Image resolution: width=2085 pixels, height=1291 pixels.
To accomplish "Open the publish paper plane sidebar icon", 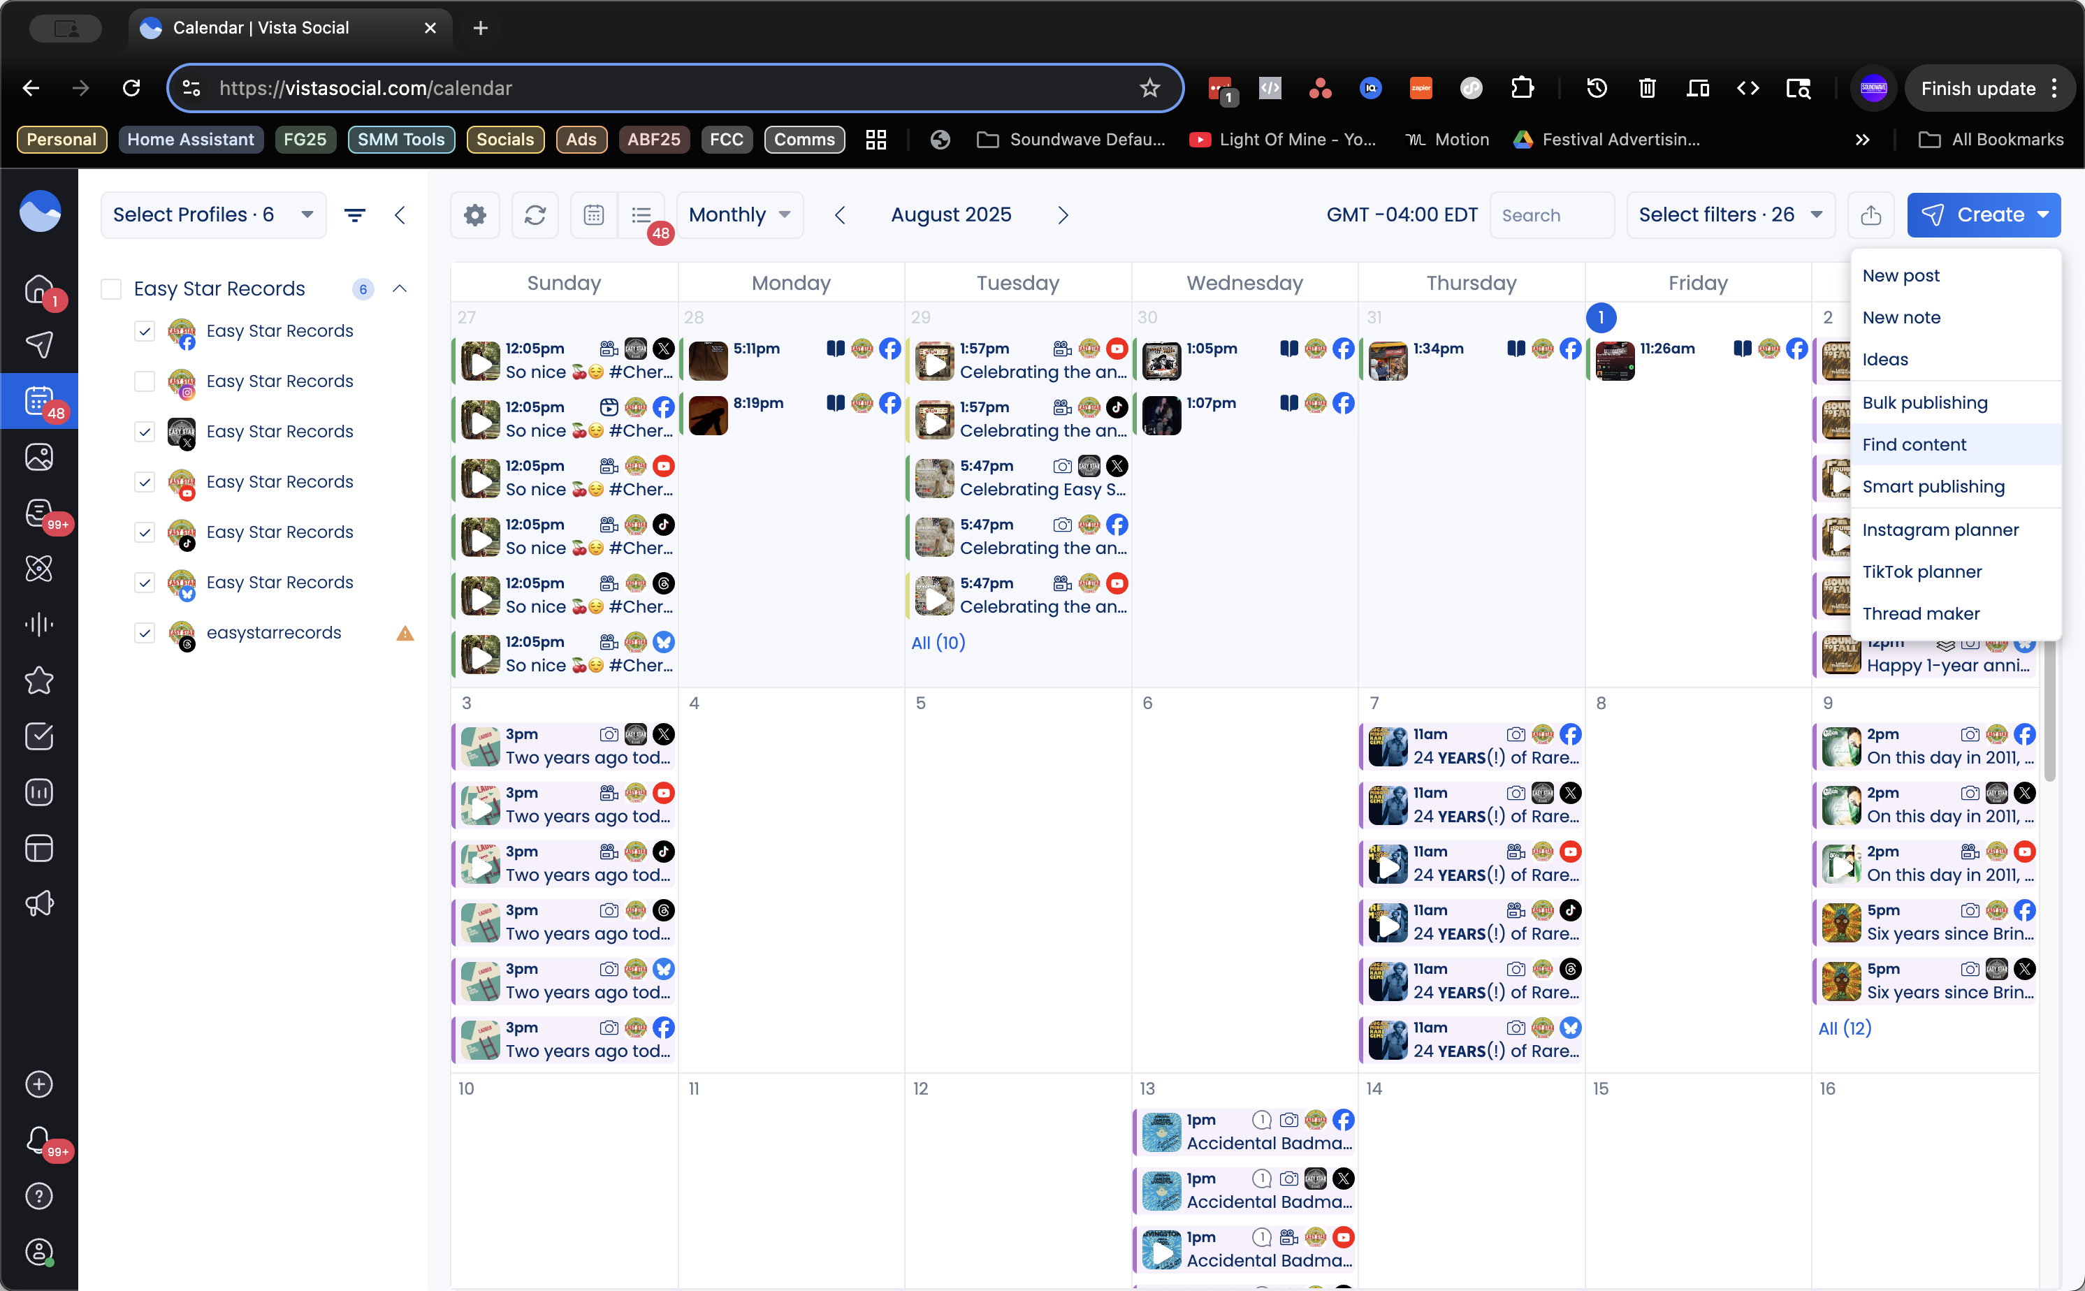I will coord(39,344).
